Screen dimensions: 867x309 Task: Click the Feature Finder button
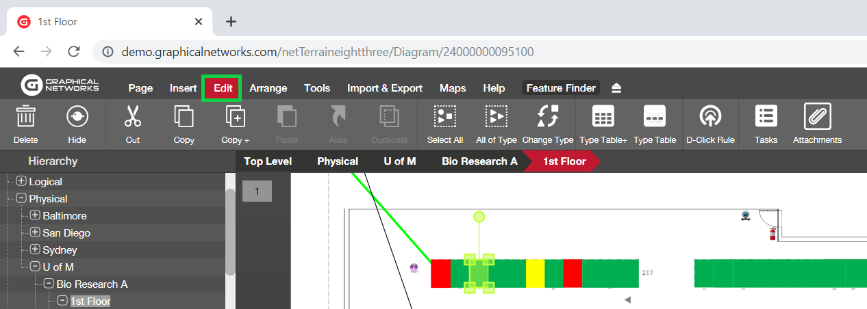pyautogui.click(x=561, y=88)
